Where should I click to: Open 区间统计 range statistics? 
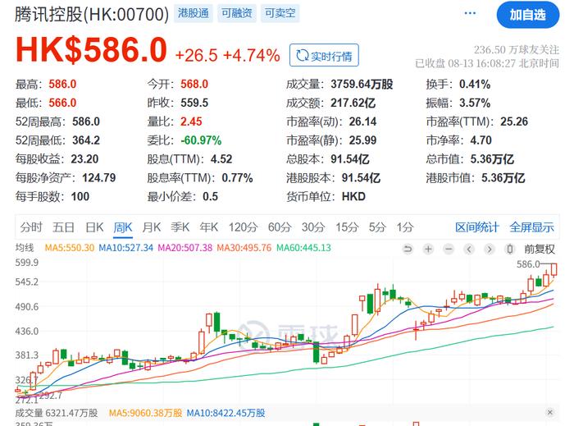coord(477,227)
